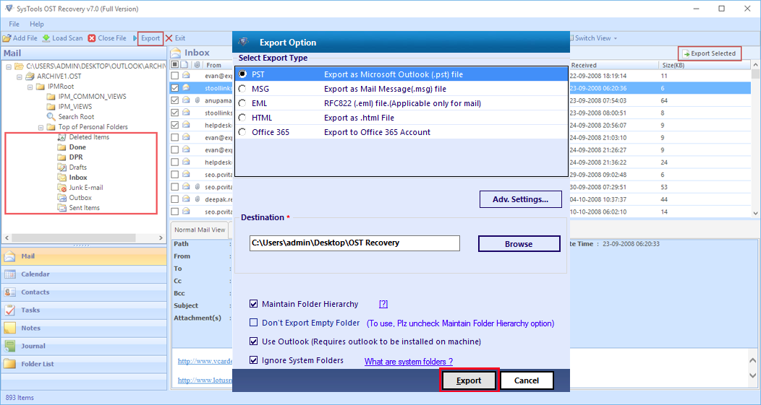Image resolution: width=761 pixels, height=405 pixels.
Task: Collapse Top of Personal Folders node
Action: coord(41,127)
